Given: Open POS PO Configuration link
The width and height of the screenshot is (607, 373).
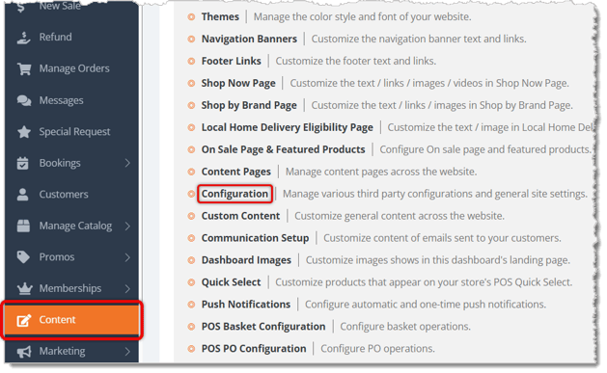Looking at the screenshot, I should (x=254, y=349).
